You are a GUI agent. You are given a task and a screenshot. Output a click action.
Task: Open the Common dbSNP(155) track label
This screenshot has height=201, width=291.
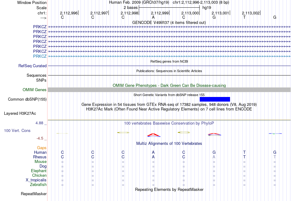27,99
